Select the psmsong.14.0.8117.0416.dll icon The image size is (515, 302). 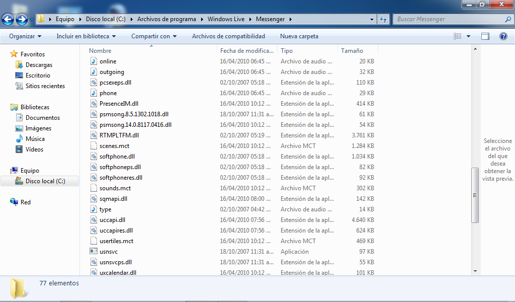(x=94, y=124)
